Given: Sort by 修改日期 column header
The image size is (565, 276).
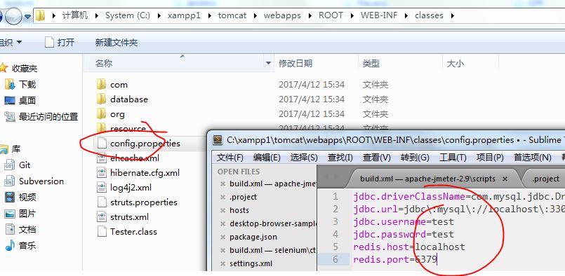Looking at the screenshot, I should 316,63.
